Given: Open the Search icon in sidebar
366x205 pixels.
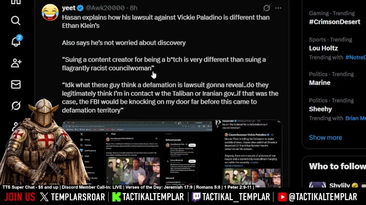Looking at the screenshot, I should [x=16, y=20].
